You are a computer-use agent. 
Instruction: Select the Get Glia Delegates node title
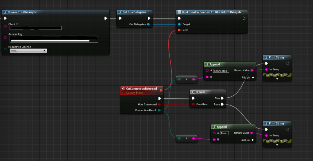pos(134,12)
